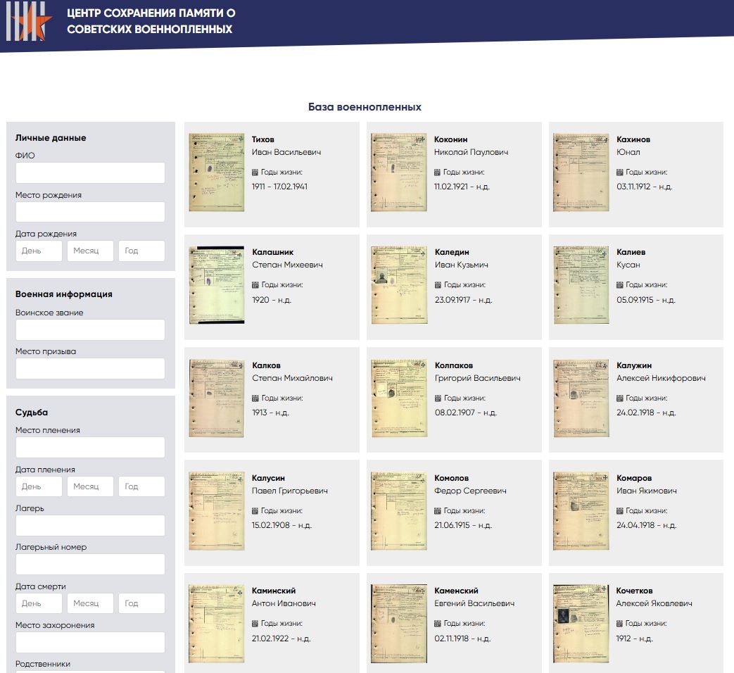The width and height of the screenshot is (734, 673).
Task: Click calendar icon in Колпаков card
Action: (438, 398)
